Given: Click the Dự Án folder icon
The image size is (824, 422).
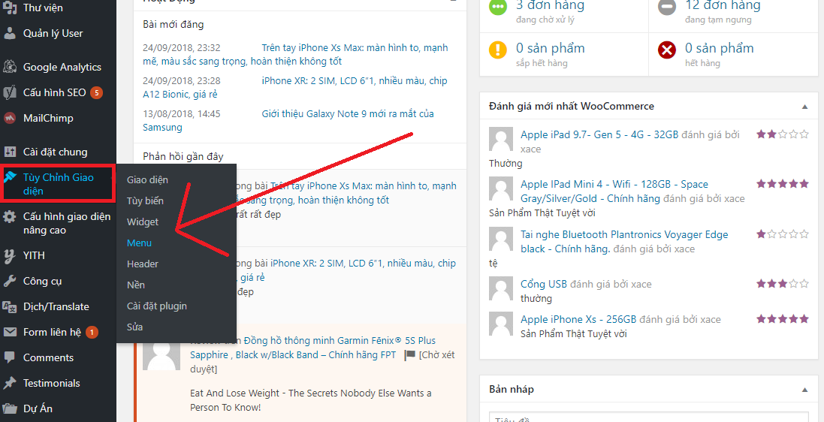Looking at the screenshot, I should tap(10, 408).
